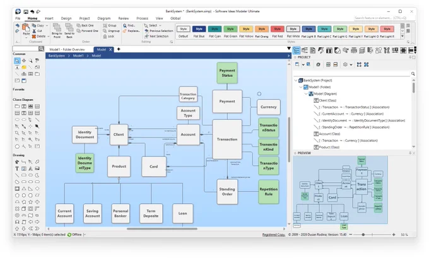The height and width of the screenshot is (258, 429).
Task: Select the text T tool in Drawing toolbox
Action: click(17, 168)
